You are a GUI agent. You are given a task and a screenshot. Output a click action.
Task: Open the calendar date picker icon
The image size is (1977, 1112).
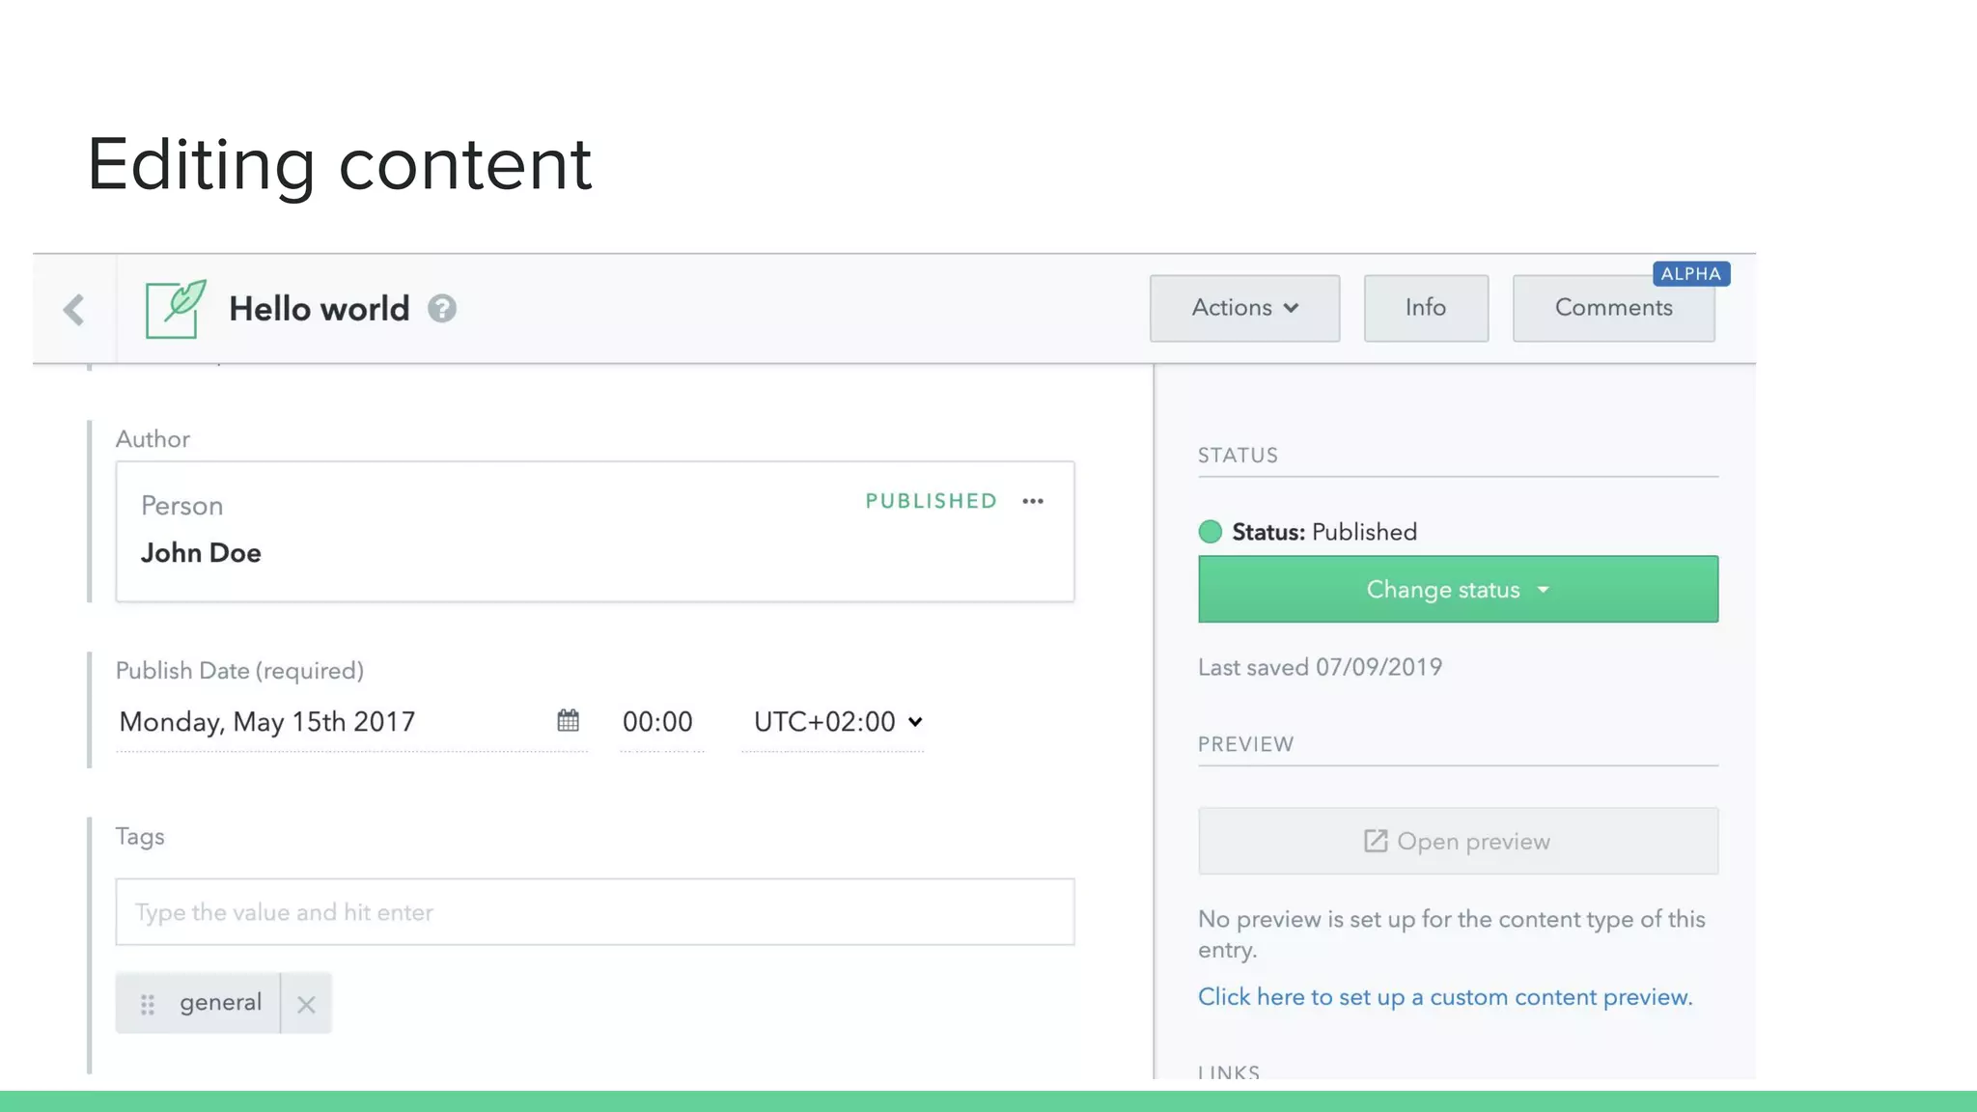pos(568,721)
